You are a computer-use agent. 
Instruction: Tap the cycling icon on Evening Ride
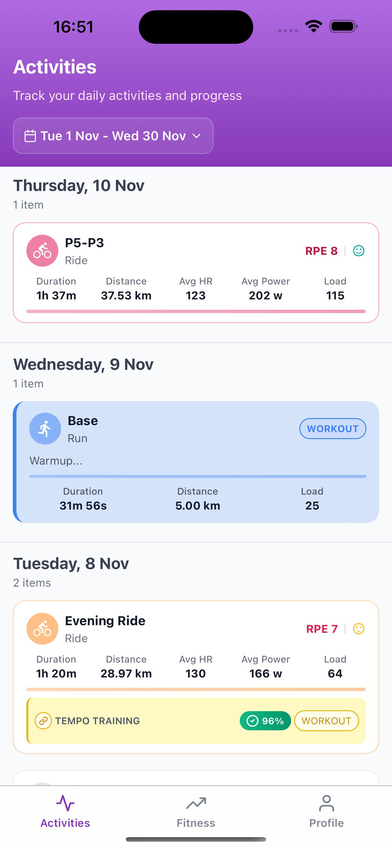point(42,628)
